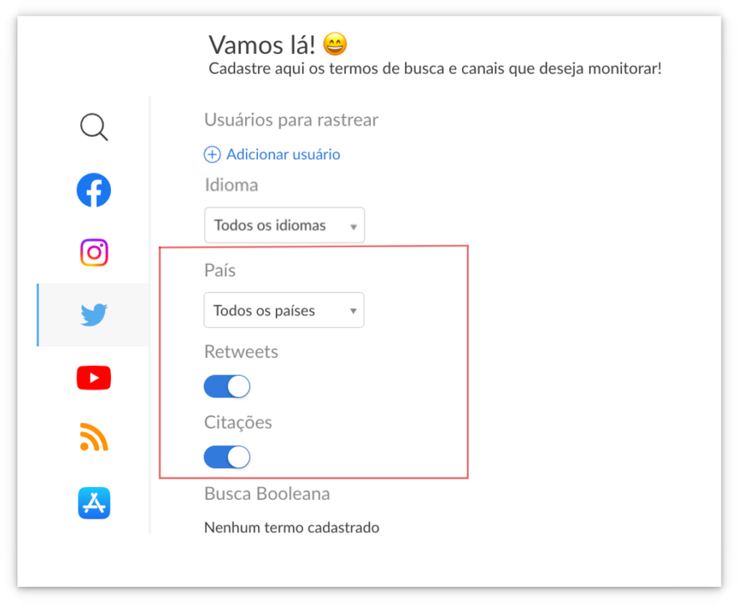Open the search terms magnifier section

coord(94,127)
